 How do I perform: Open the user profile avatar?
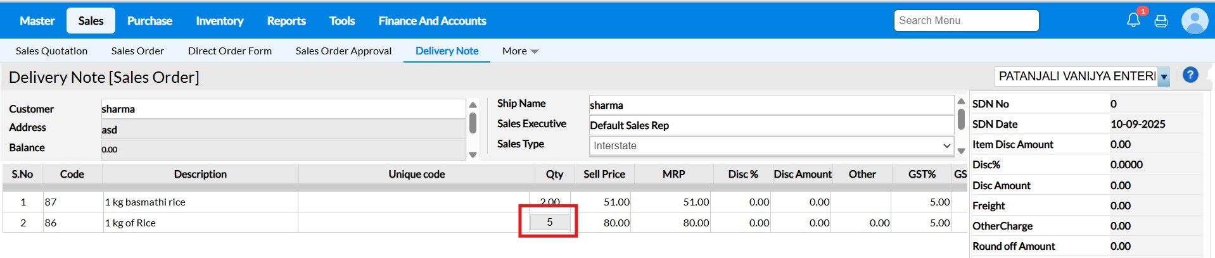click(x=1195, y=21)
